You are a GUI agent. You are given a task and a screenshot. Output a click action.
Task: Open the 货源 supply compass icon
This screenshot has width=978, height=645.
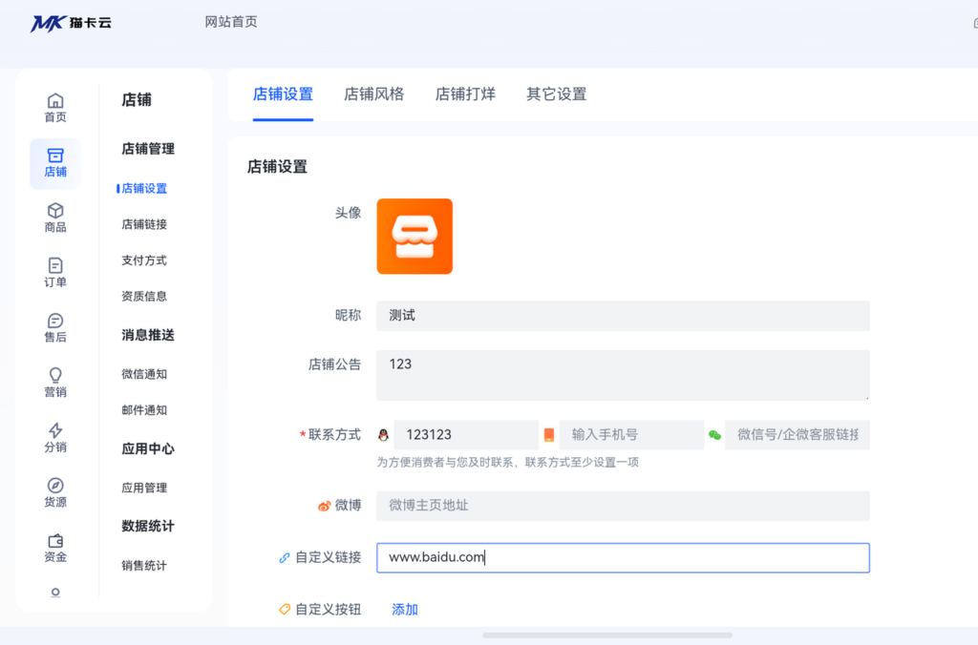[x=55, y=492]
